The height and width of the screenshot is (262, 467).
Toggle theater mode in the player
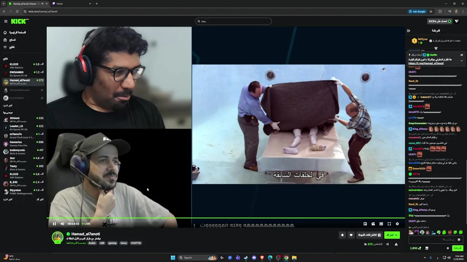point(381,224)
